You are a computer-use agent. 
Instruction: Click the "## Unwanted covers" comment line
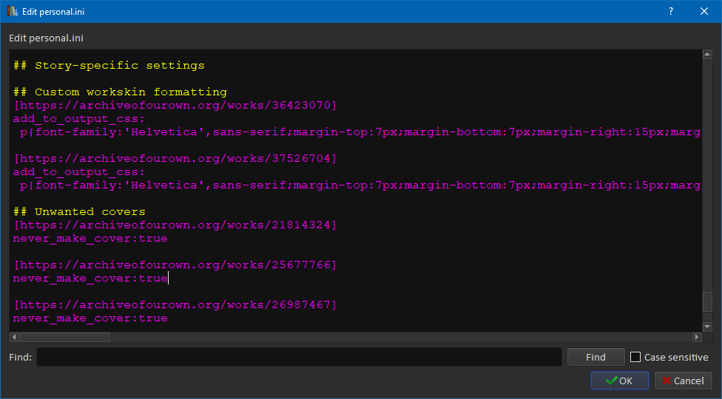click(79, 212)
